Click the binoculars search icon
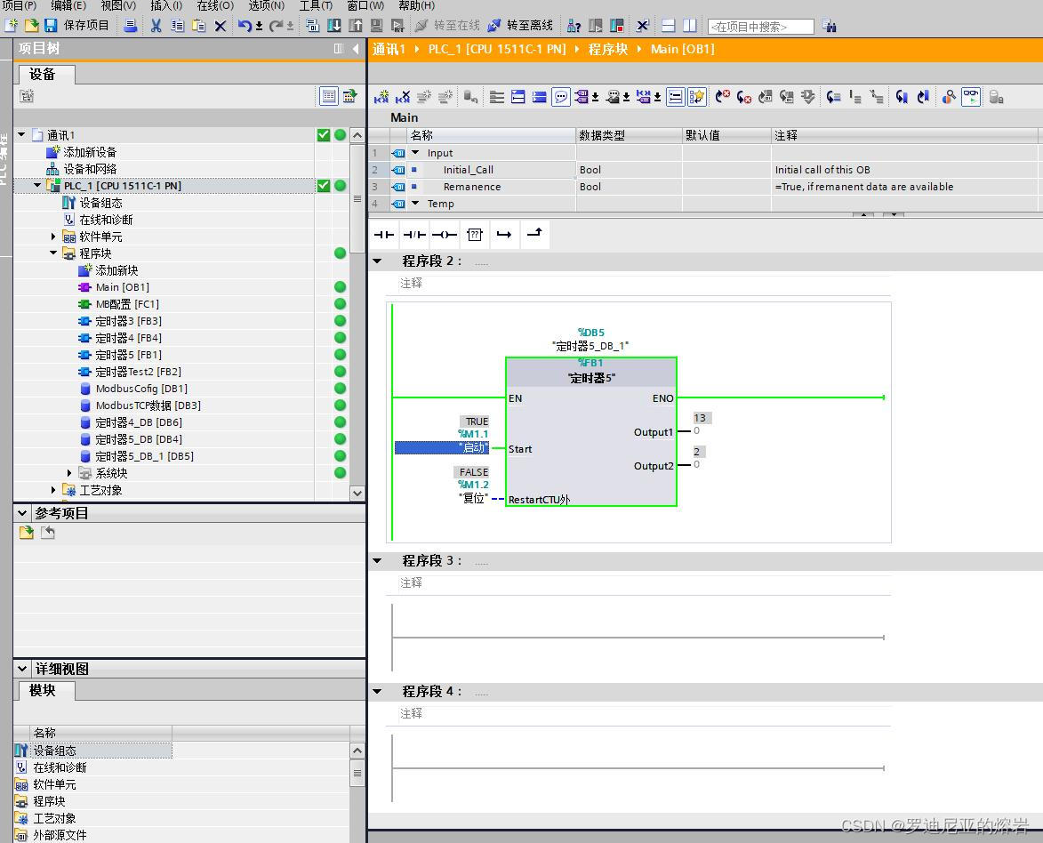This screenshot has width=1043, height=843. click(x=830, y=26)
